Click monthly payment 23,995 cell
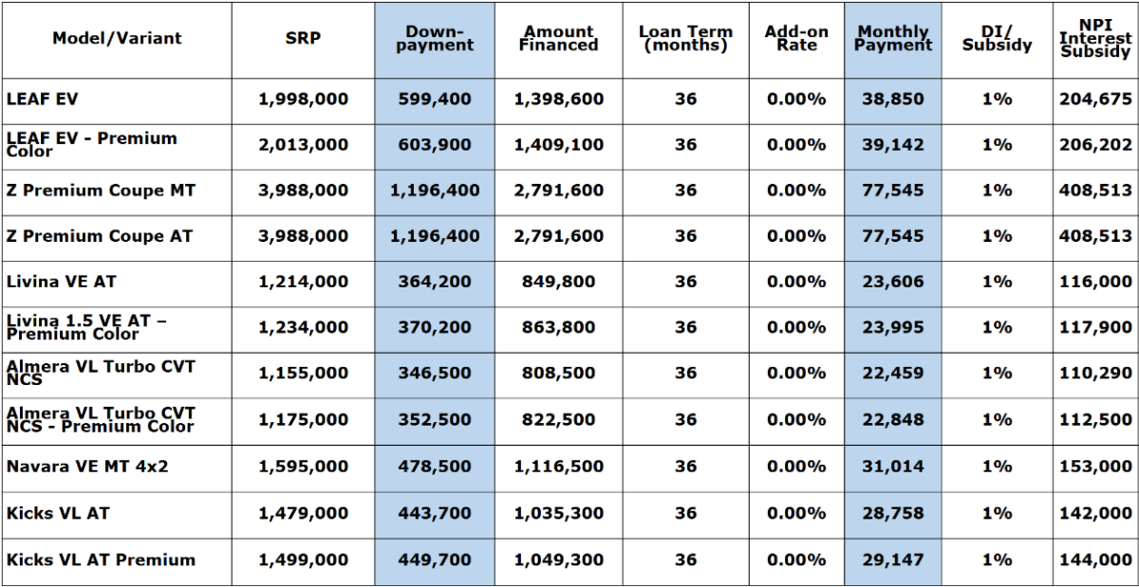The image size is (1139, 587). coord(892,327)
